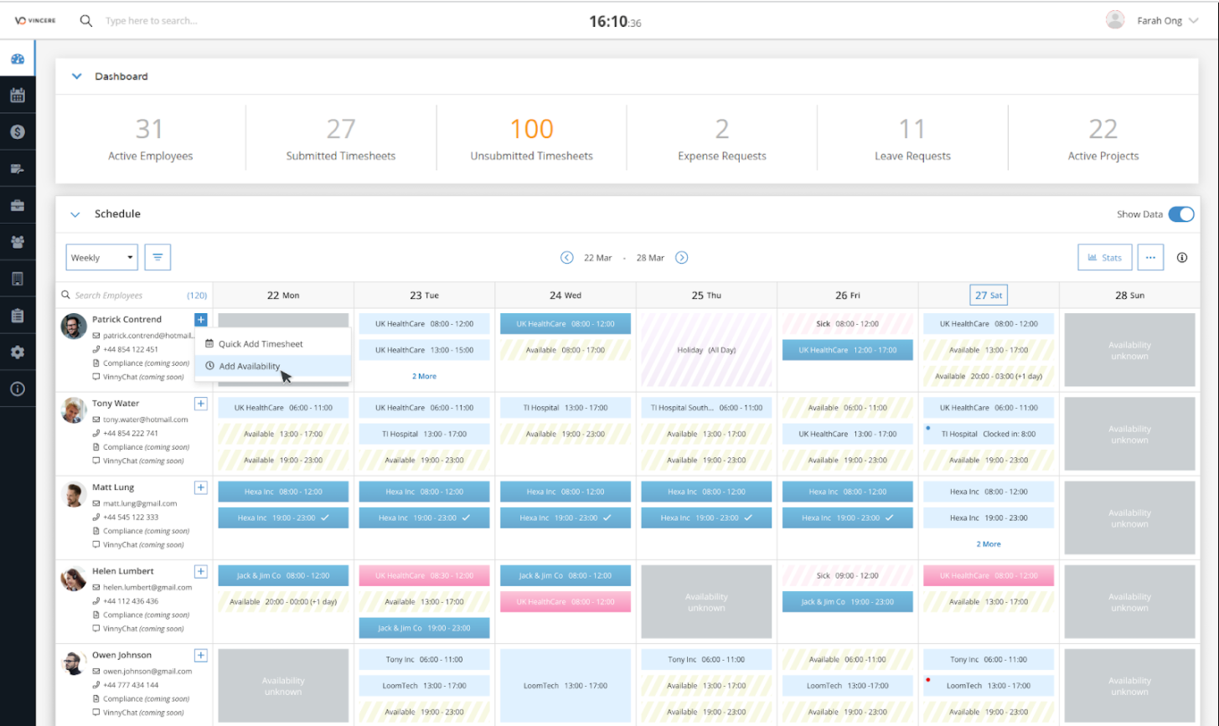1219x726 pixels.
Task: Toggle the Show Data switch off
Action: [x=1181, y=214]
